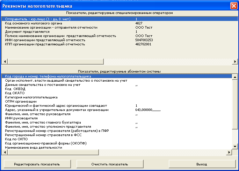Click the Выход button

coord(202,164)
